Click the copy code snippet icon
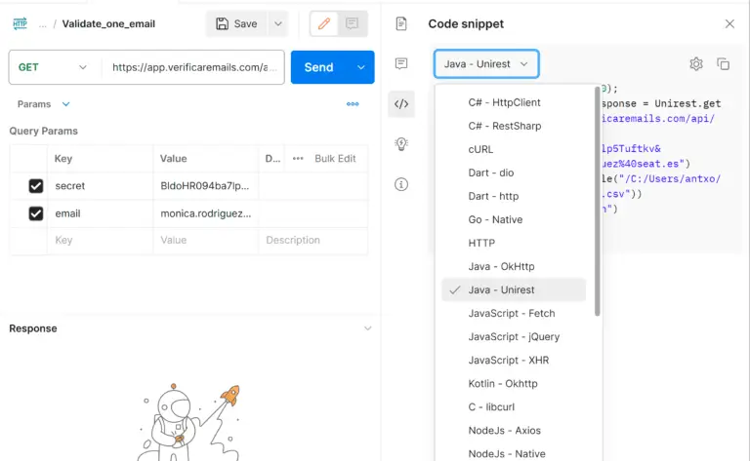The image size is (750, 461). click(x=723, y=64)
